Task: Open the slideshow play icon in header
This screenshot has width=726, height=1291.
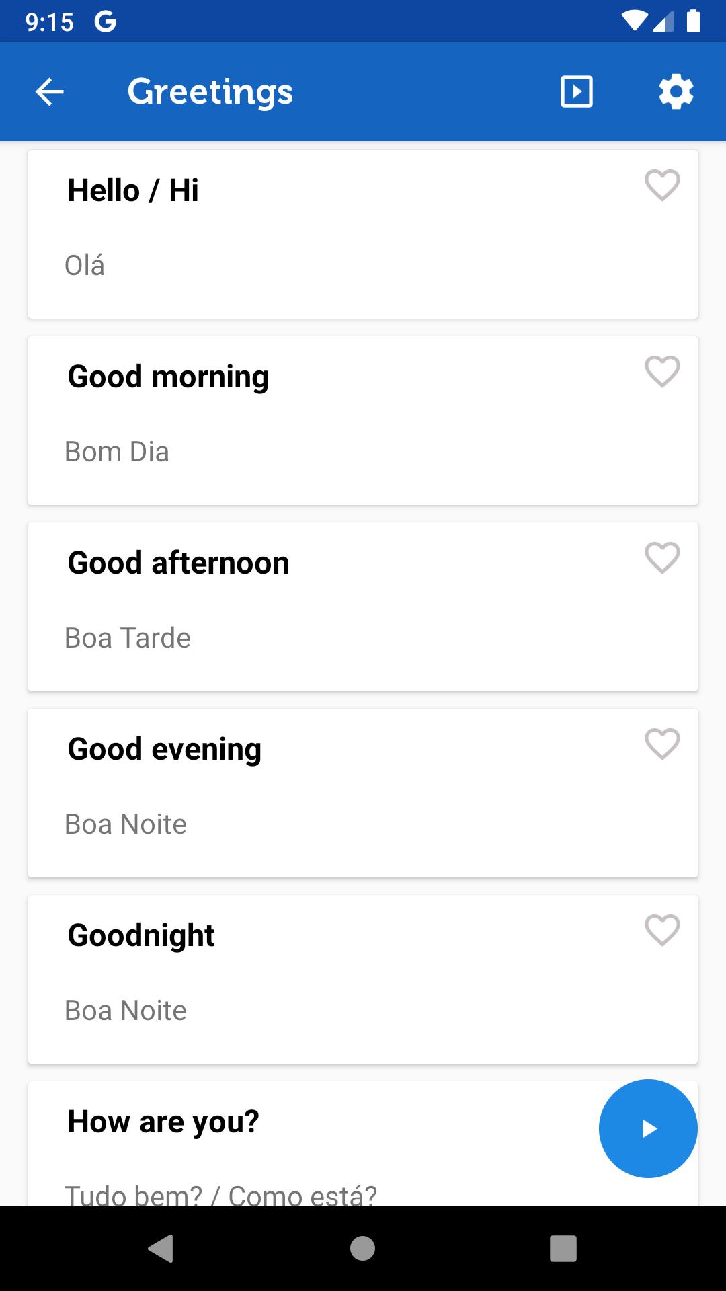Action: coord(577,92)
